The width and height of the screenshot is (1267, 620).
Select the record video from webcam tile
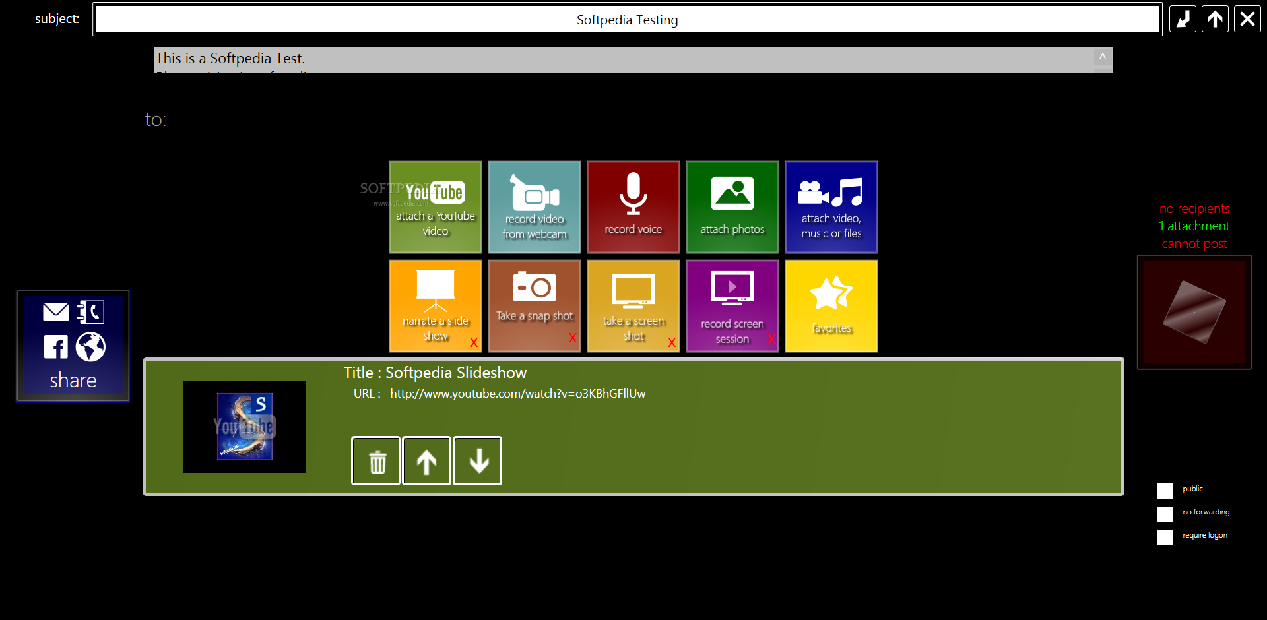pyautogui.click(x=535, y=207)
